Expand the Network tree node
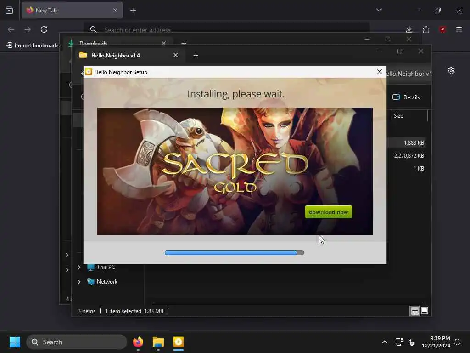470x353 pixels. 79,282
